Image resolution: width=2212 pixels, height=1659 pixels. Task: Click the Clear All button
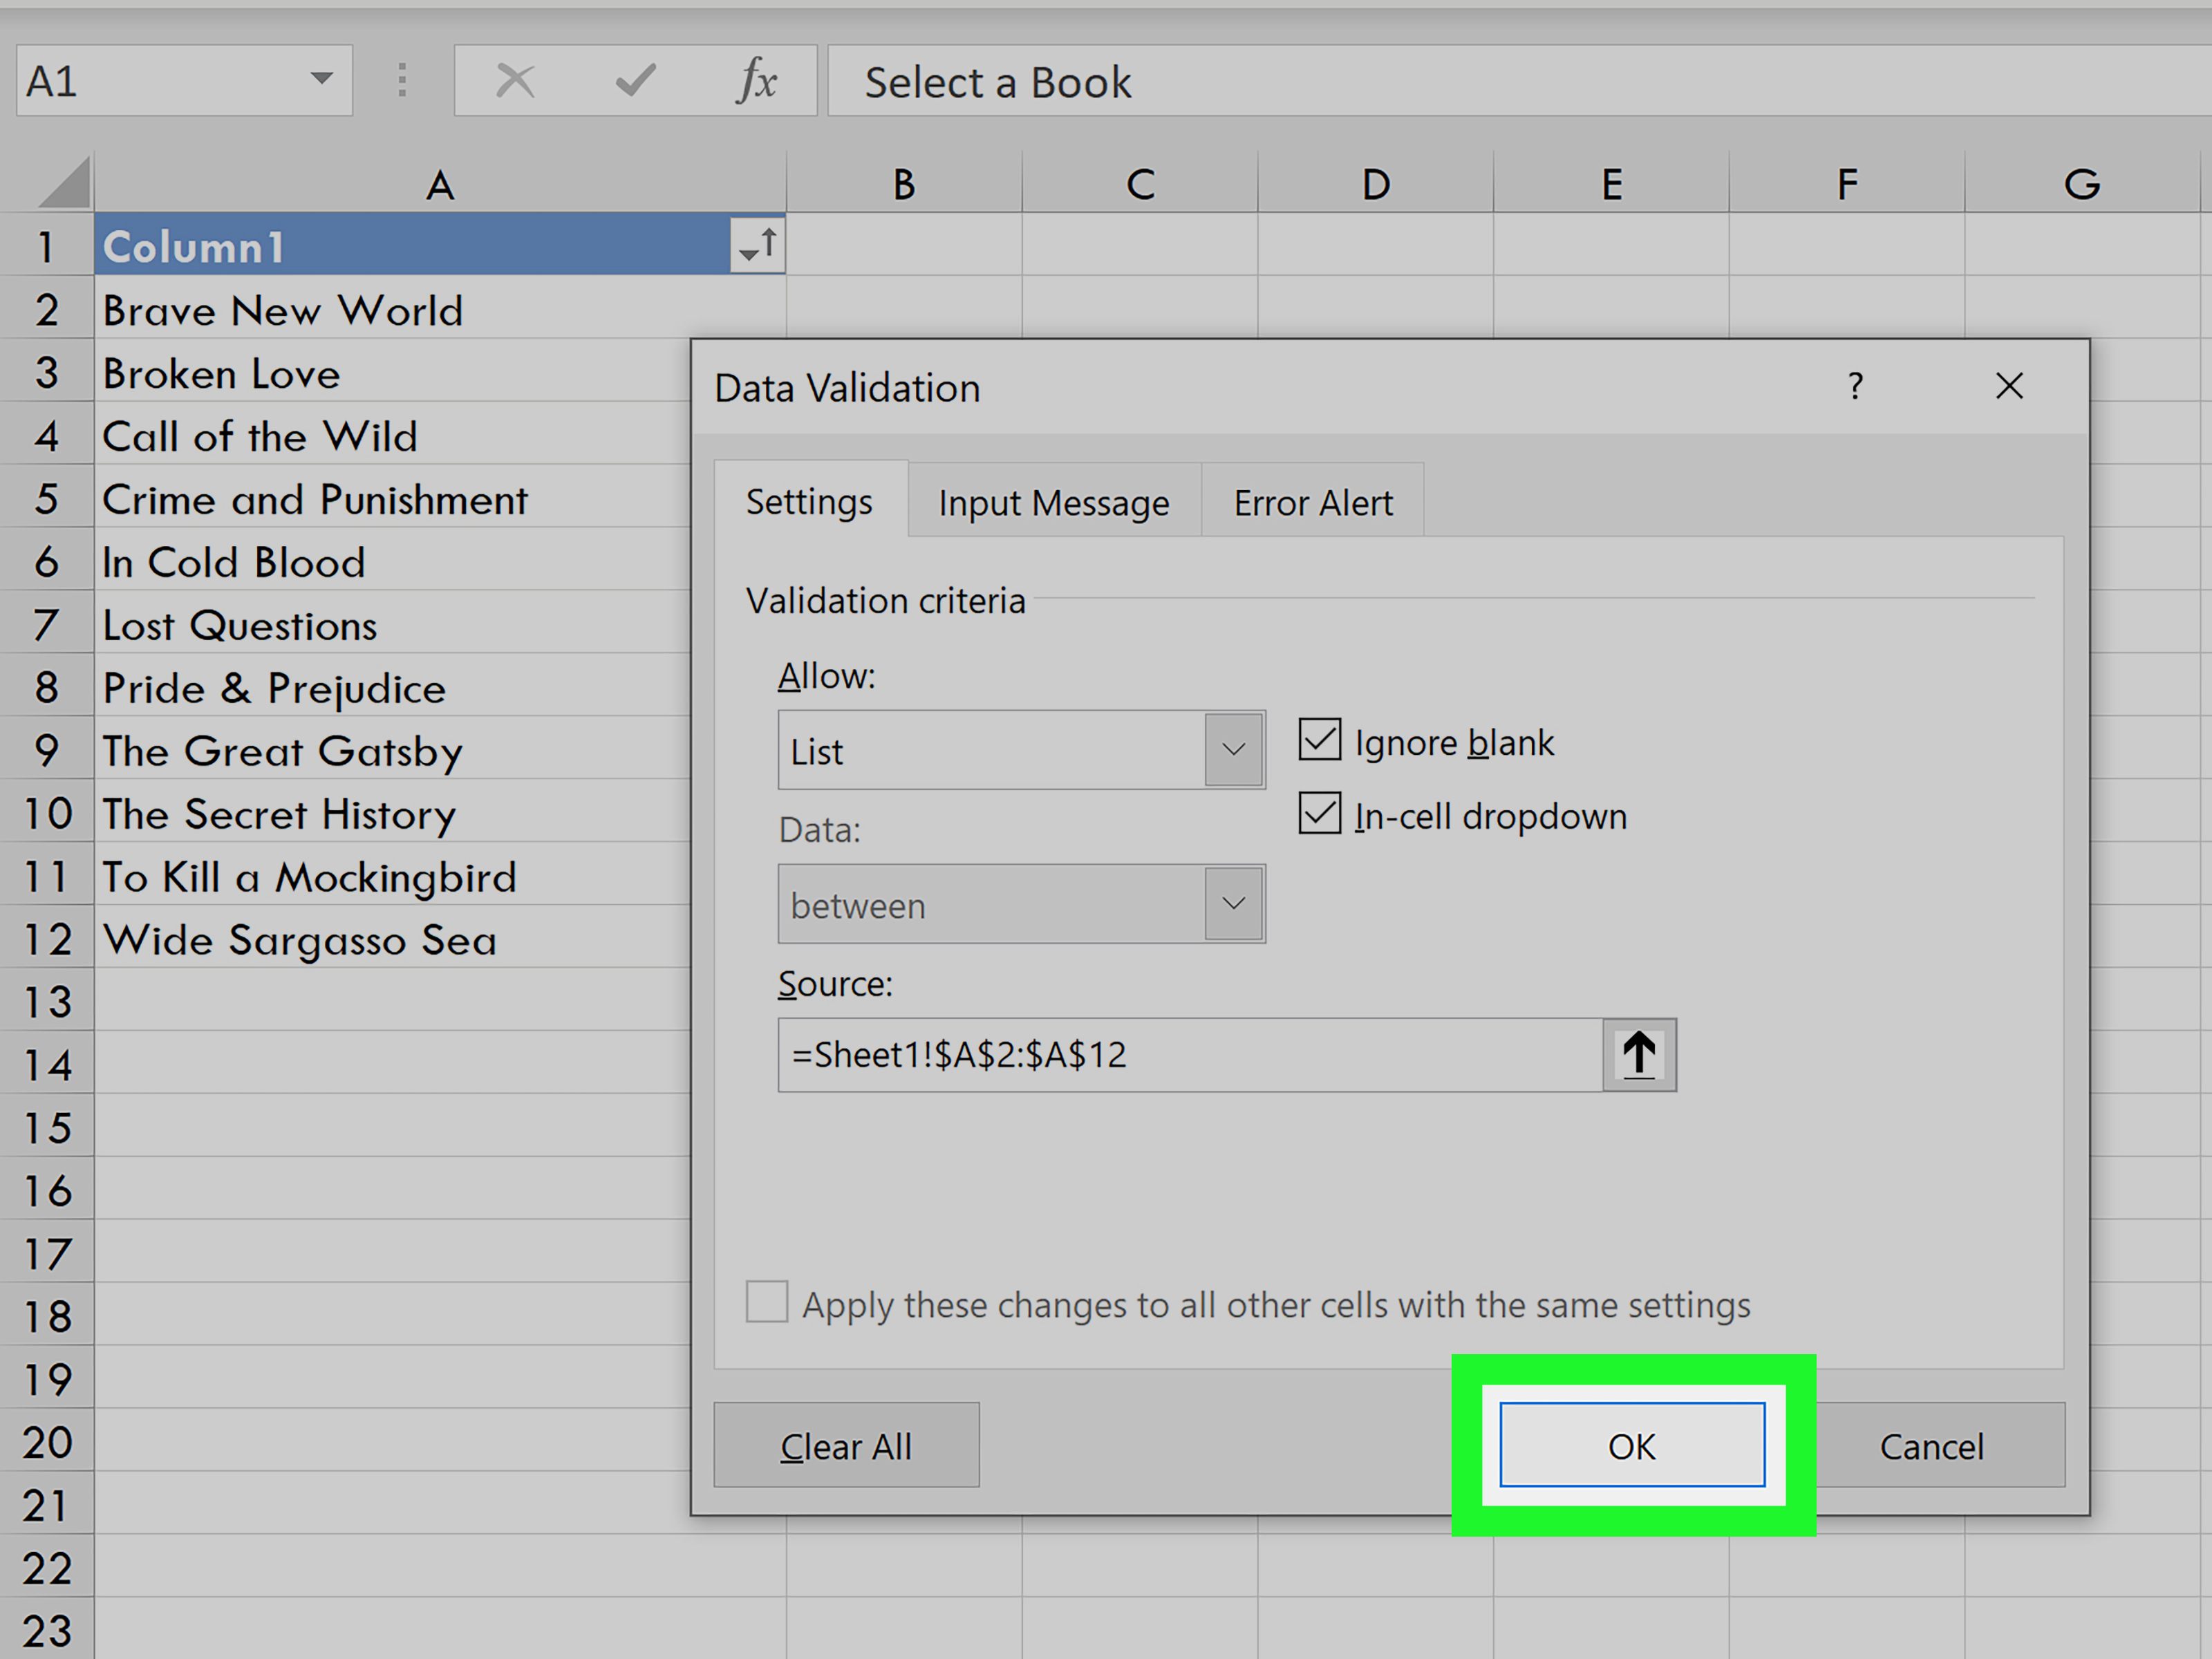[x=846, y=1446]
